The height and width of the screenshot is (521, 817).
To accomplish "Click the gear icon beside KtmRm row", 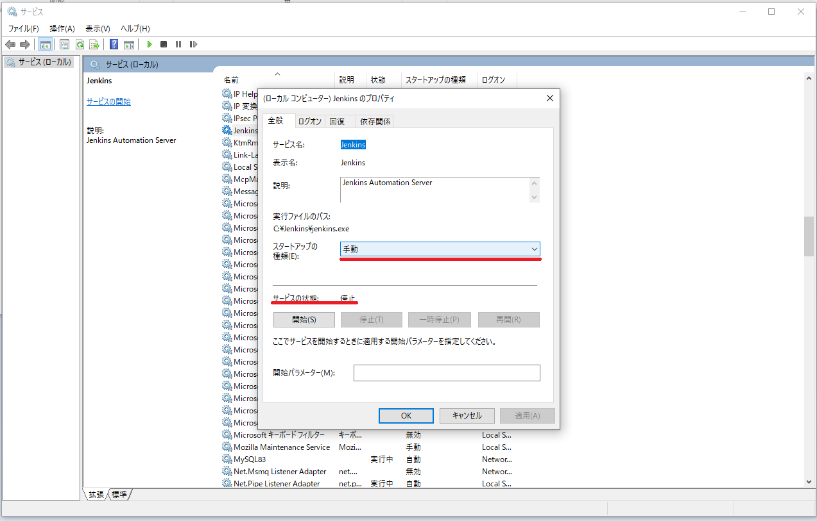I will pos(227,142).
